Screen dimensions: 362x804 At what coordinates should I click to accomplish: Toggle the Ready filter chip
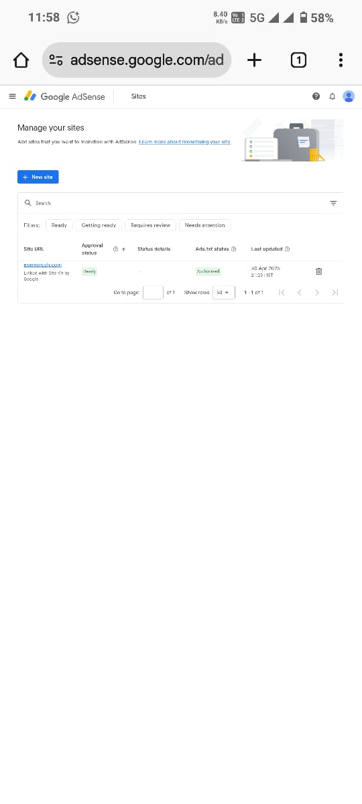(59, 225)
